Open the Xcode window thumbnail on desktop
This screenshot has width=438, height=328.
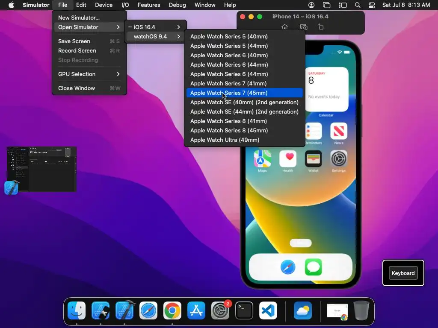click(41, 169)
